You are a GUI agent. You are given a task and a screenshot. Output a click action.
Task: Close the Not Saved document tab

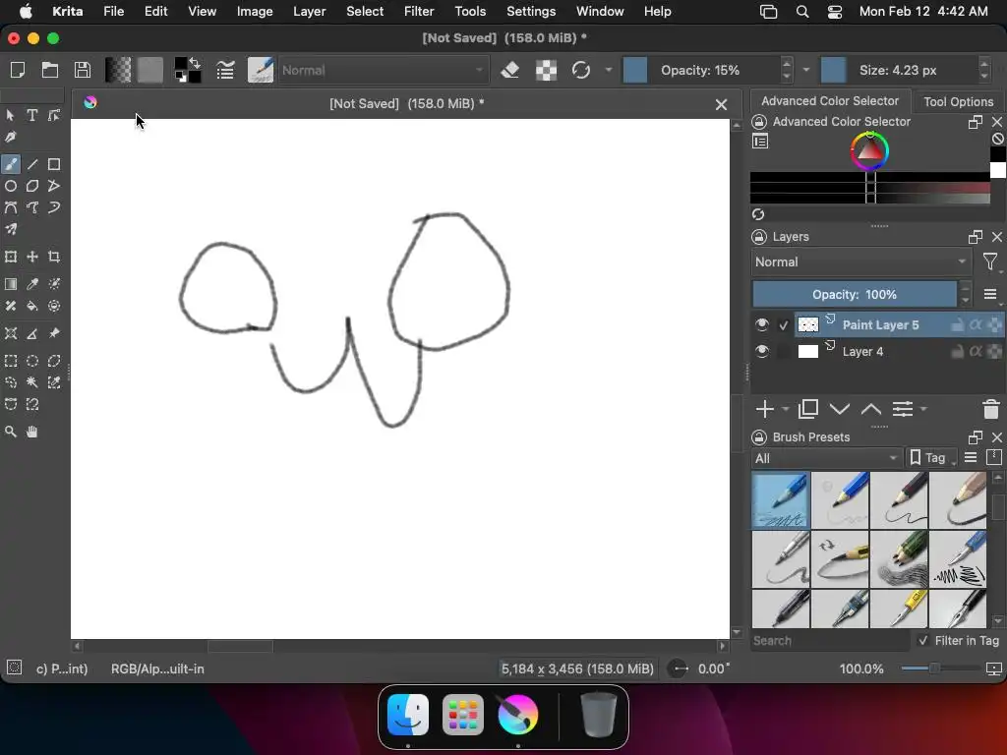[721, 104]
